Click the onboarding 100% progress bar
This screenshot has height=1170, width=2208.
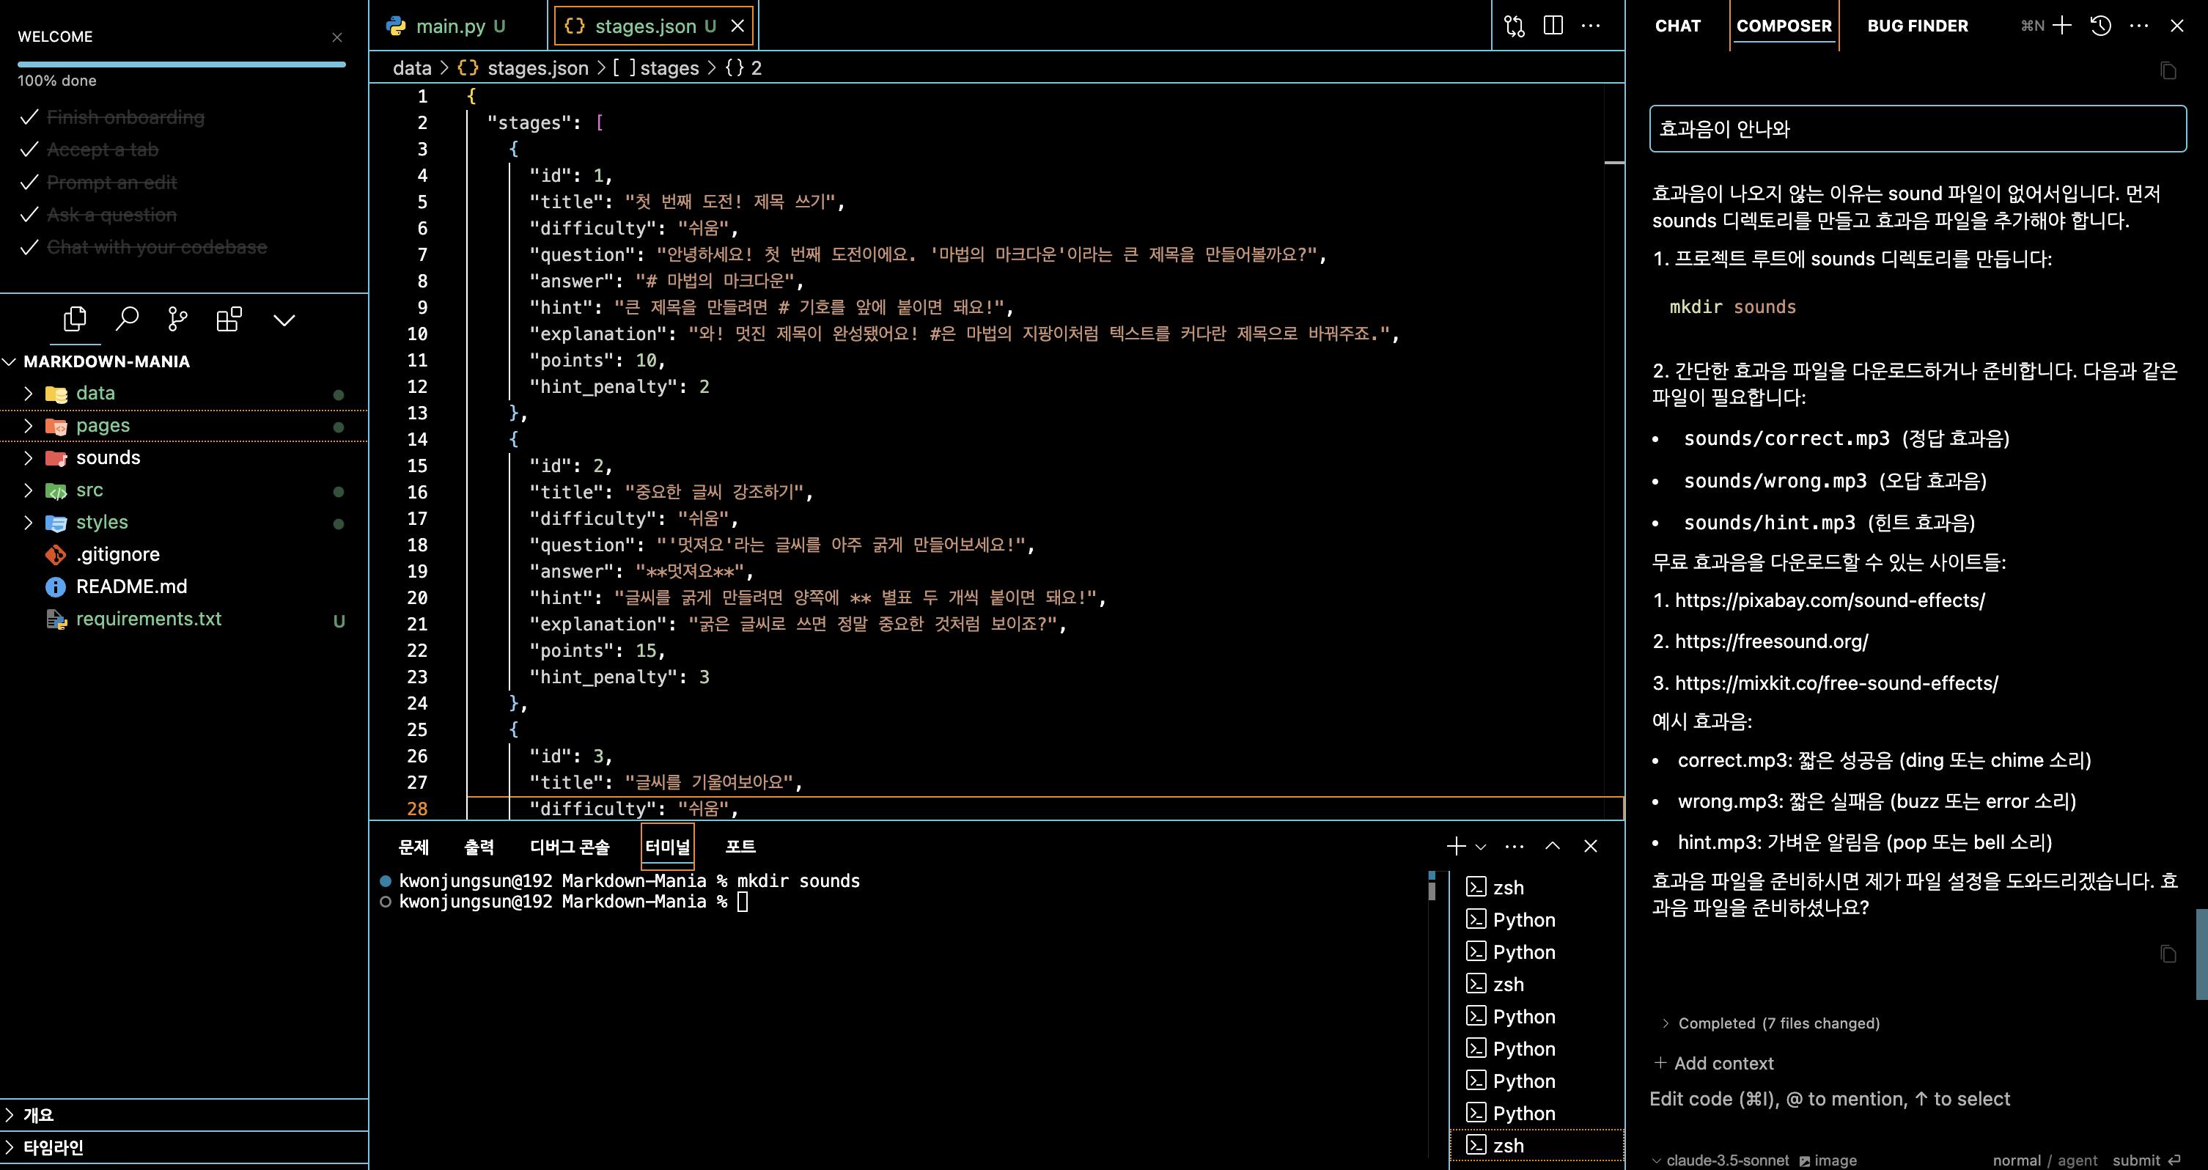(181, 65)
